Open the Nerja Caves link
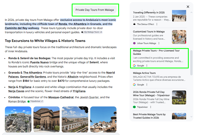This screenshot has height=135, width=208. (16, 91)
